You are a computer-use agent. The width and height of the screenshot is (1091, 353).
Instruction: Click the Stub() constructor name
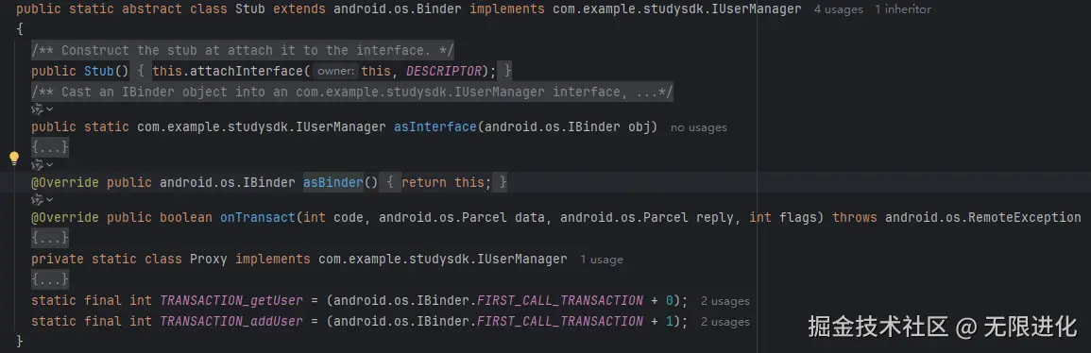coord(99,72)
